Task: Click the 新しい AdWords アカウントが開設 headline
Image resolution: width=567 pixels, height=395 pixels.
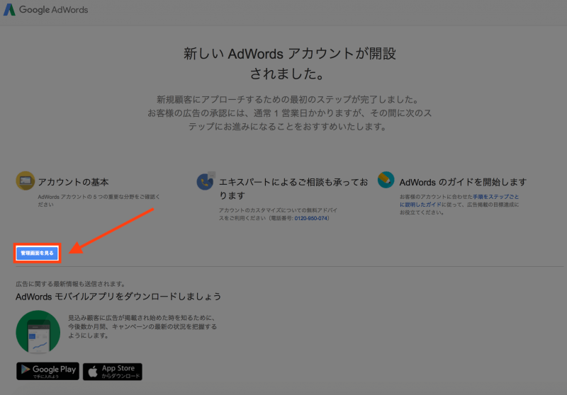Action: click(x=289, y=64)
